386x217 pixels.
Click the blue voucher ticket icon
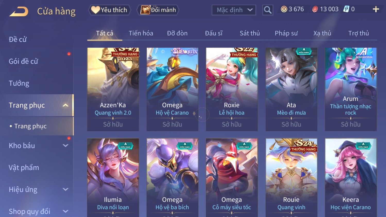(346, 9)
